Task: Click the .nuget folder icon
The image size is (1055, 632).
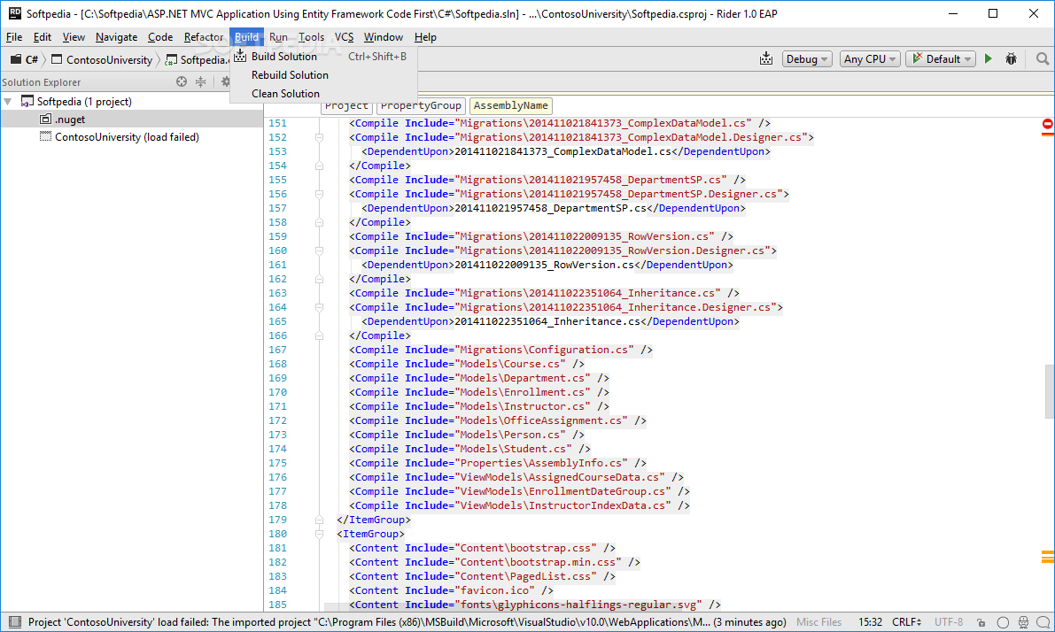Action: coord(45,119)
